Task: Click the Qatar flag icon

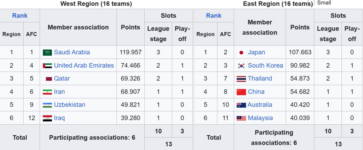Action: (47, 79)
